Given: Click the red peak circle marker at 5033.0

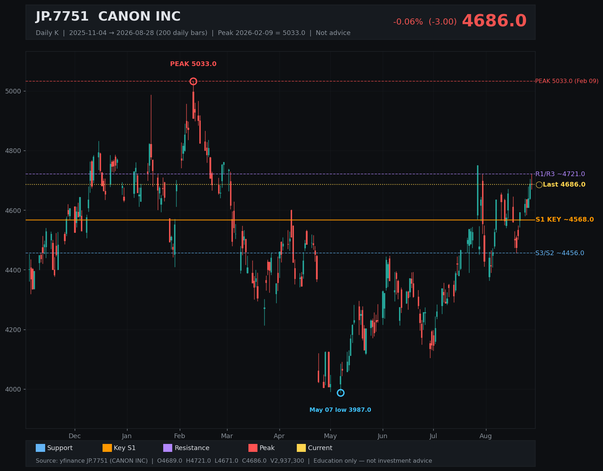Looking at the screenshot, I should 193,82.
